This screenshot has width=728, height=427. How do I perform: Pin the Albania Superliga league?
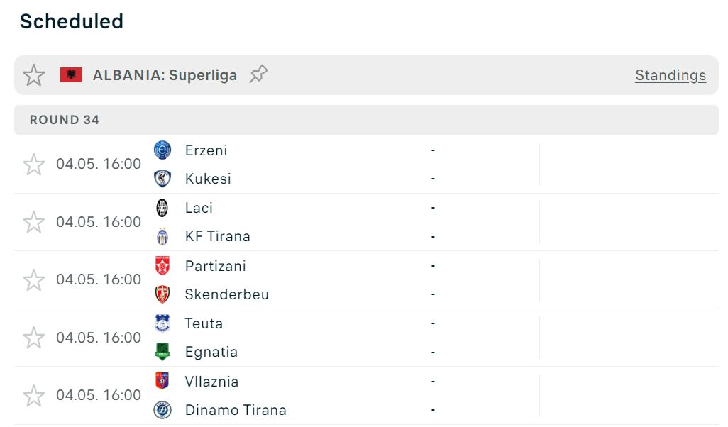258,74
